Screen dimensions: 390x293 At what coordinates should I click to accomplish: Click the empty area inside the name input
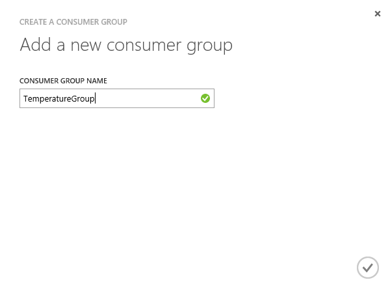click(x=148, y=98)
